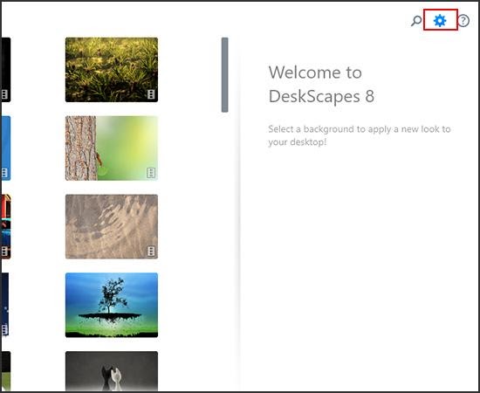480x393 pixels.
Task: Select the two cats gray background
Action: [112, 371]
